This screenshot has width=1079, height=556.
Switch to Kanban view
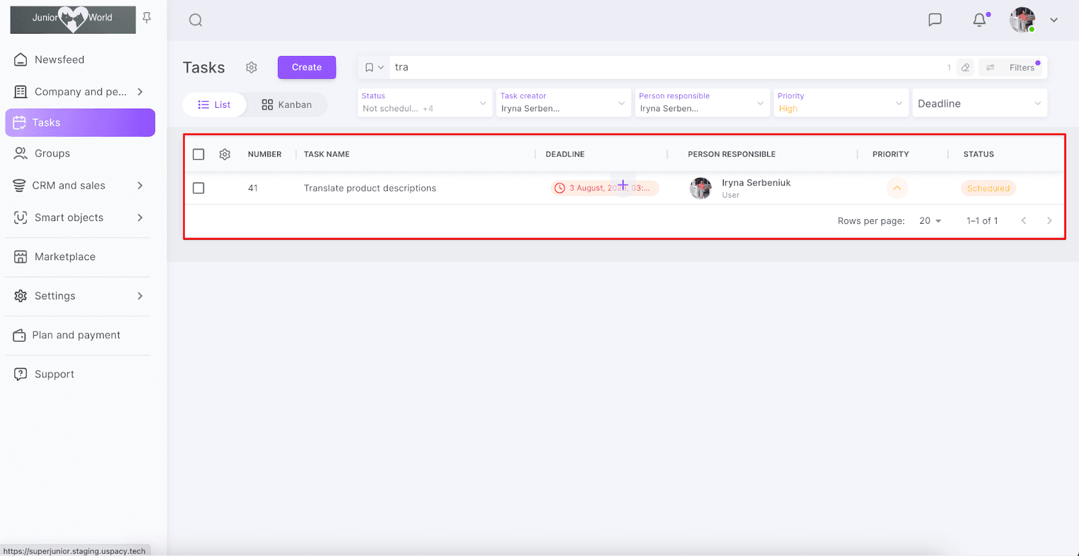tap(287, 104)
